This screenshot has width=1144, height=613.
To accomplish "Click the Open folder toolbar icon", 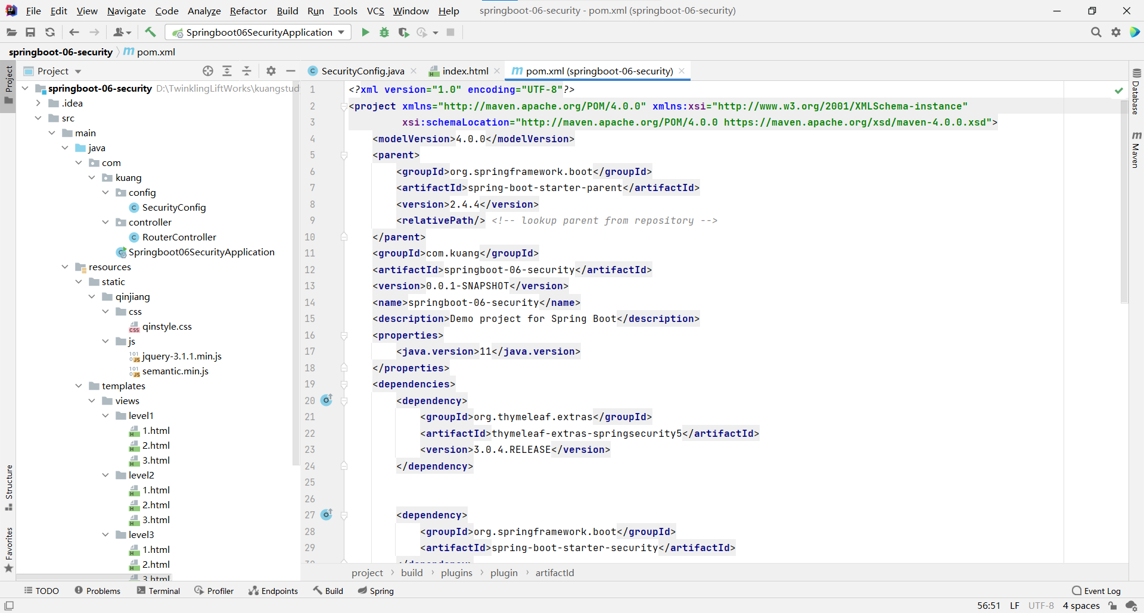I will [x=11, y=33].
